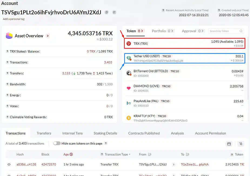Image resolution: width=250 pixels, height=176 pixels.
Task: Click PlayAndLike (PAL) token name
Action: [146, 101]
